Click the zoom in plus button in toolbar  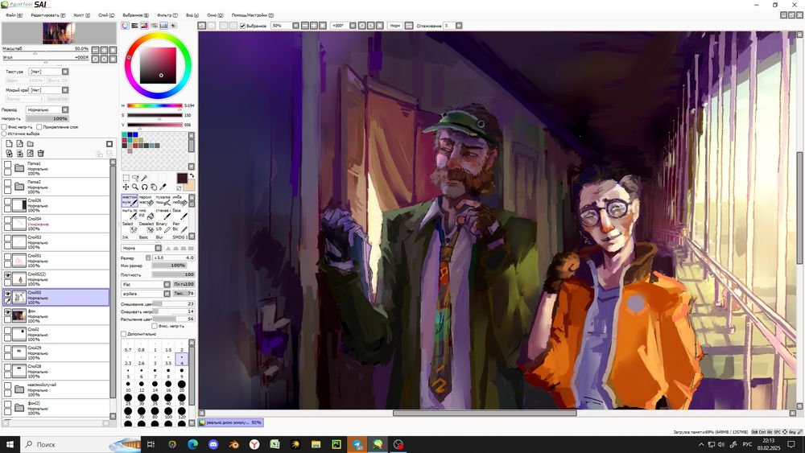click(x=314, y=26)
